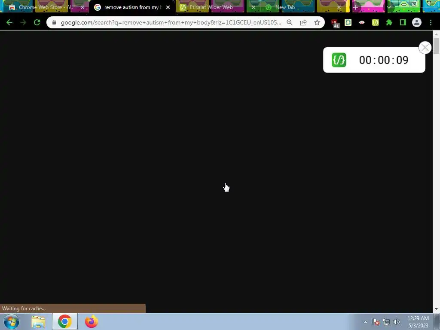The image size is (440, 330).
Task: Open the Extensions puzzle piece menu
Action: [x=389, y=22]
